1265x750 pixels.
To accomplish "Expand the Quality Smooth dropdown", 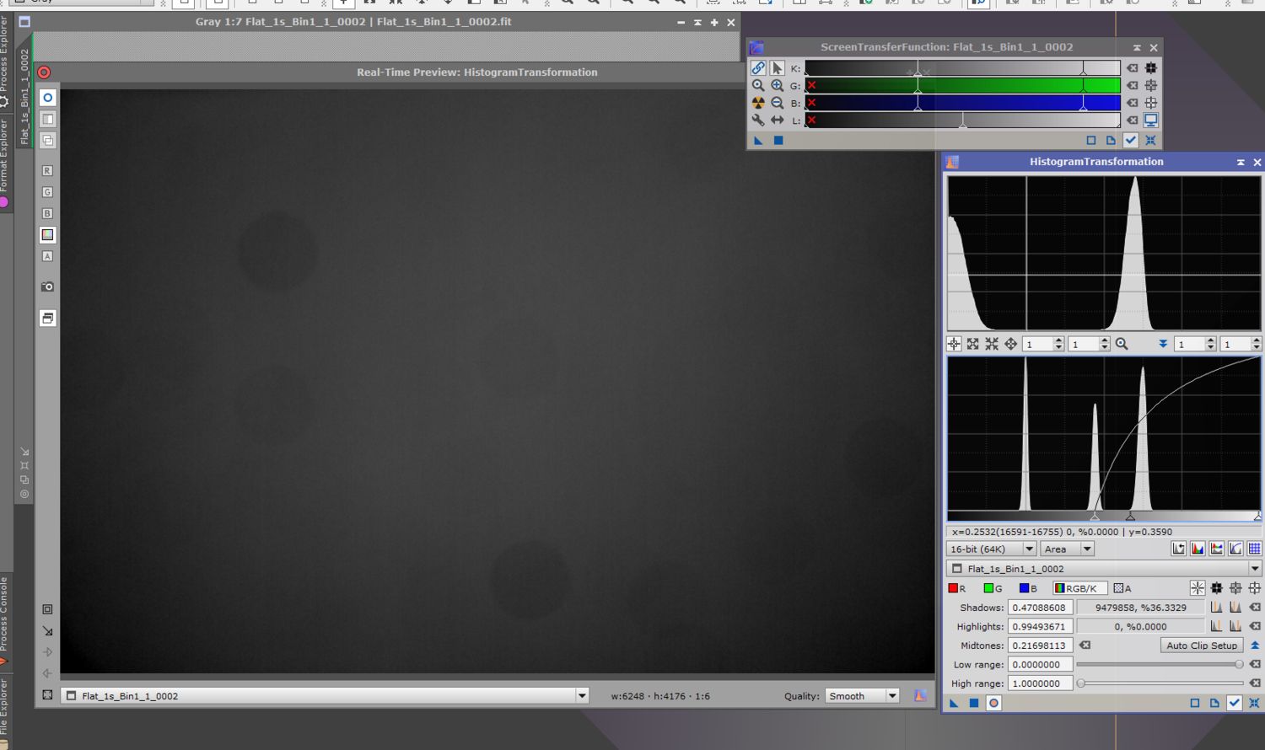I will pyautogui.click(x=862, y=696).
